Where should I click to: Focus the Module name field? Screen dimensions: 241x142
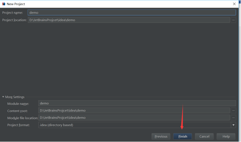tap(137, 103)
